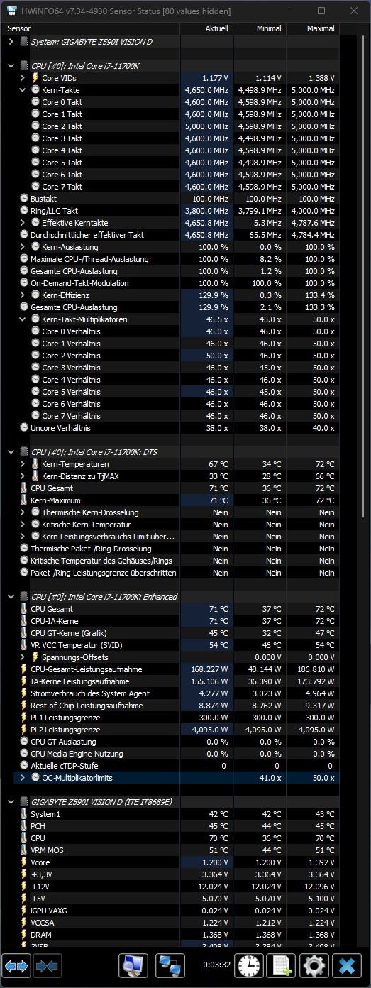Collapse Kern-Takt-Multiplikatoren subtree
This screenshot has height=988, width=371.
(x=23, y=319)
